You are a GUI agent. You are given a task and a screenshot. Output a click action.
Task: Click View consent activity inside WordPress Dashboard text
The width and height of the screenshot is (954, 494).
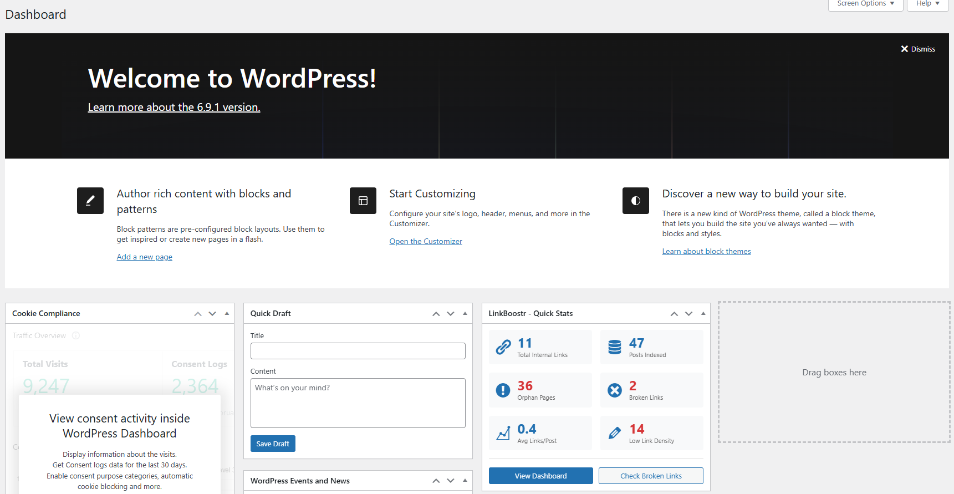coord(120,426)
